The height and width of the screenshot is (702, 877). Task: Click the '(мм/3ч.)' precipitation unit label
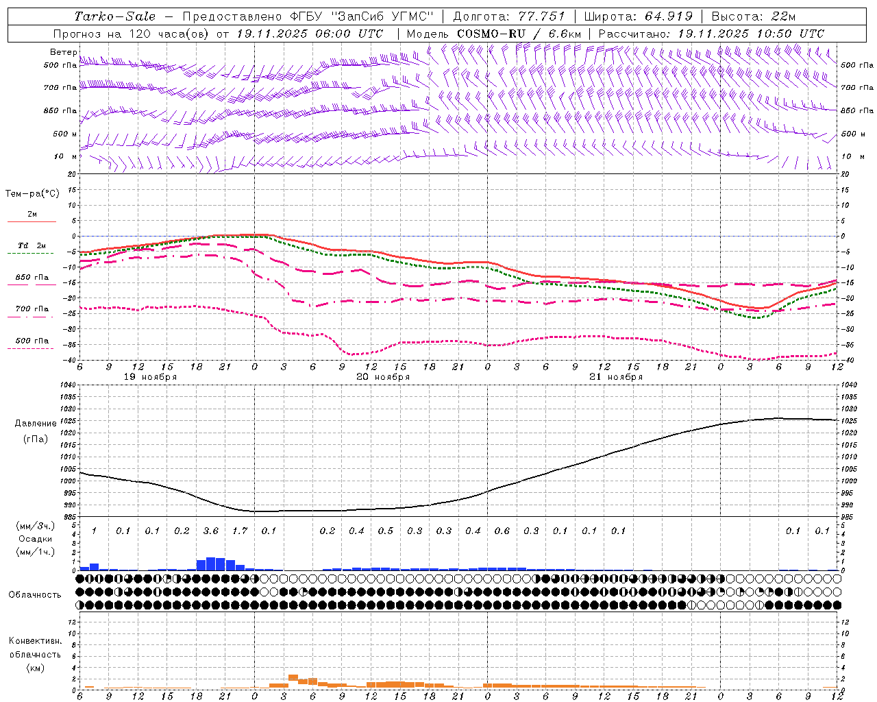36,526
